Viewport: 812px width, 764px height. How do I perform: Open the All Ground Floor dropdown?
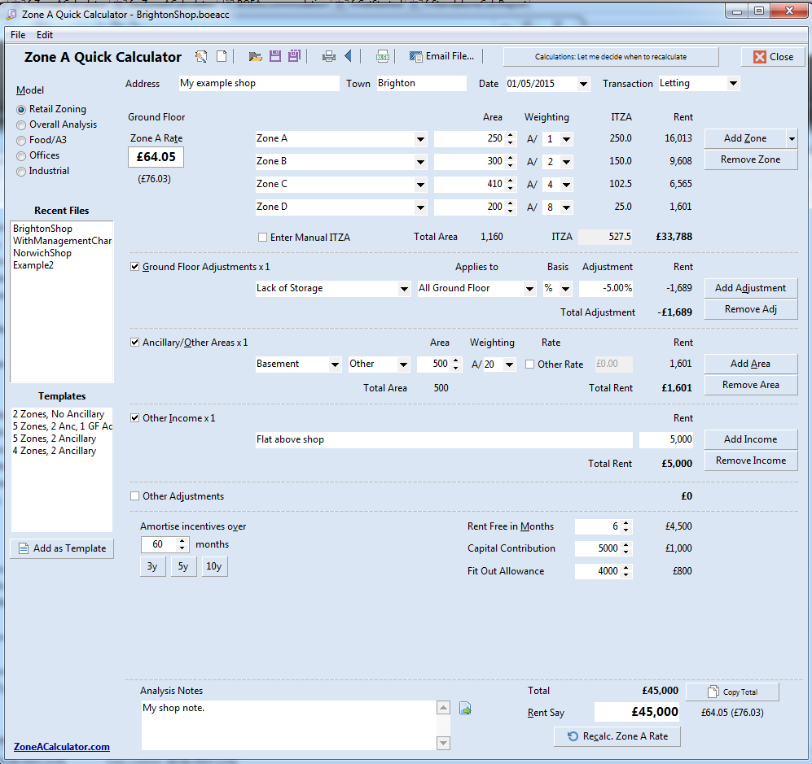(529, 289)
